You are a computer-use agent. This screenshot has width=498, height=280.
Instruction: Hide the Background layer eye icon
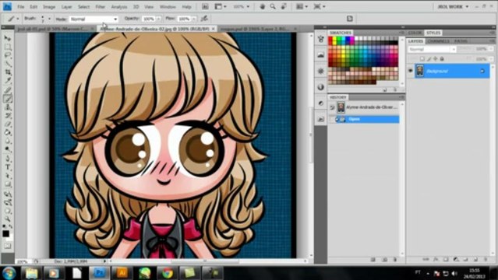pyautogui.click(x=411, y=71)
